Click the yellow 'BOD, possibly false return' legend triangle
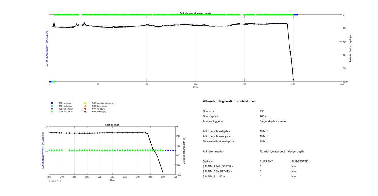The width and height of the screenshot is (378, 196). [x=85, y=103]
